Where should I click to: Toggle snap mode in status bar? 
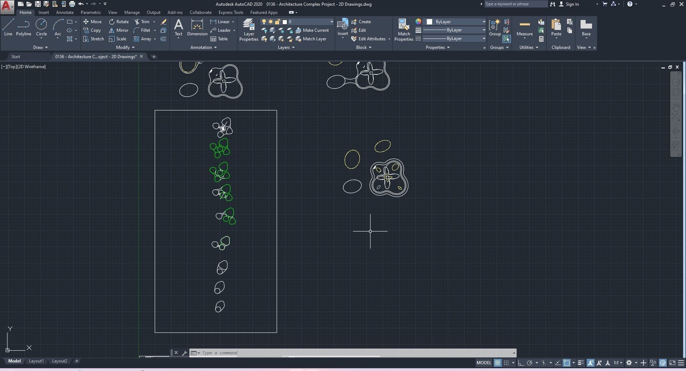tap(506, 363)
